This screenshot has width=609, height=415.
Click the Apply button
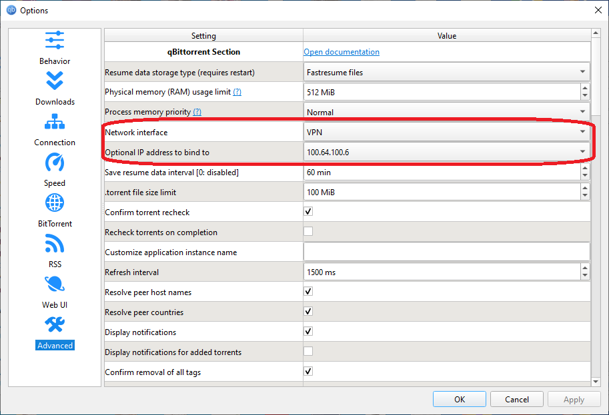tap(574, 399)
